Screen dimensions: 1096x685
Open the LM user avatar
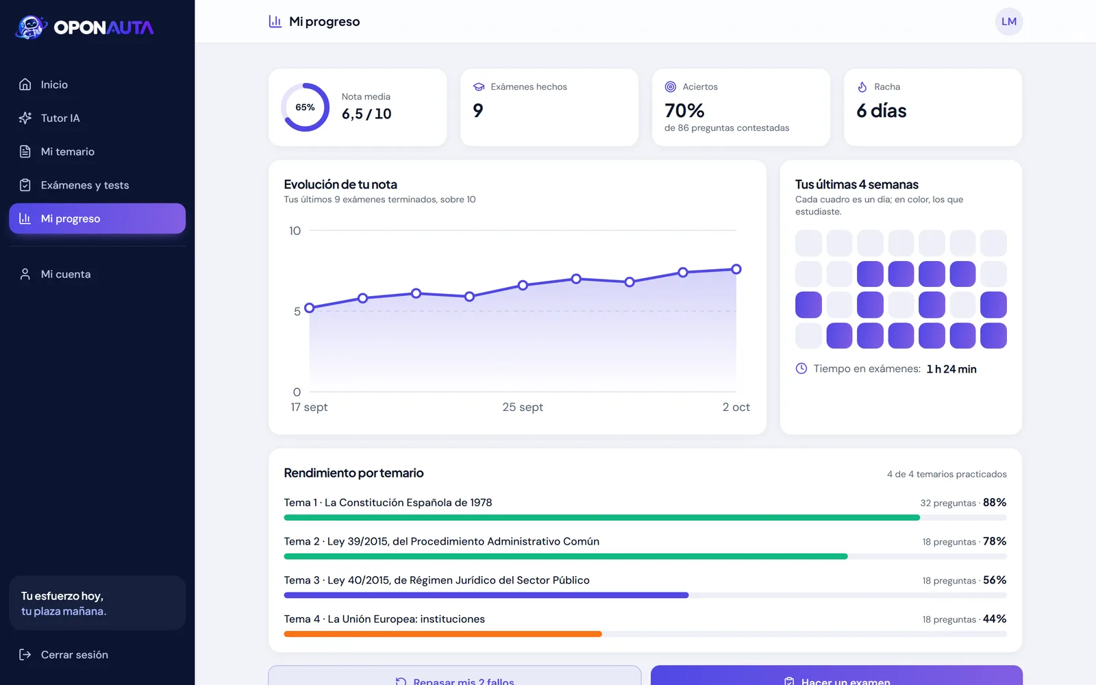coord(1009,21)
